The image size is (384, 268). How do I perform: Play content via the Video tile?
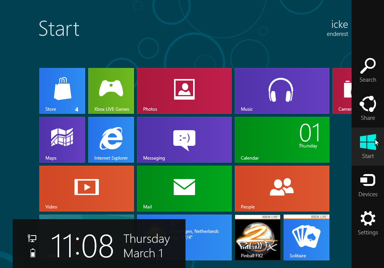[x=87, y=188]
